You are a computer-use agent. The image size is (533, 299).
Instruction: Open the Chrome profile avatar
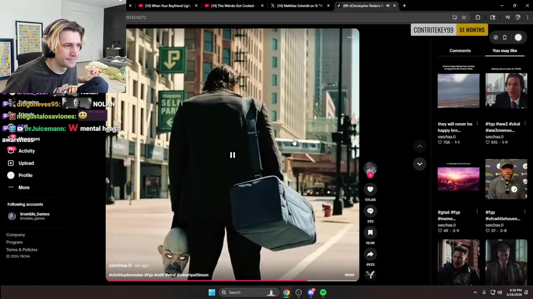point(518,17)
